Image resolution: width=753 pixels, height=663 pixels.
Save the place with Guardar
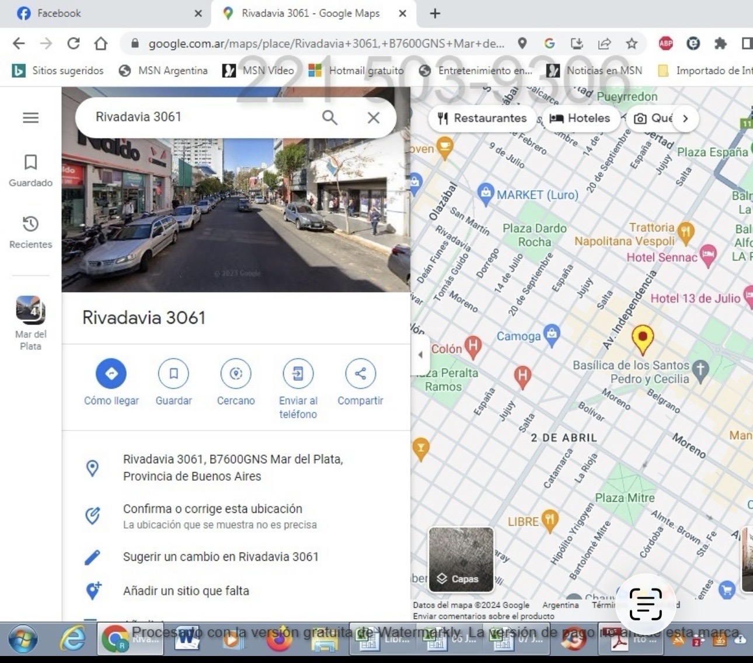[173, 383]
